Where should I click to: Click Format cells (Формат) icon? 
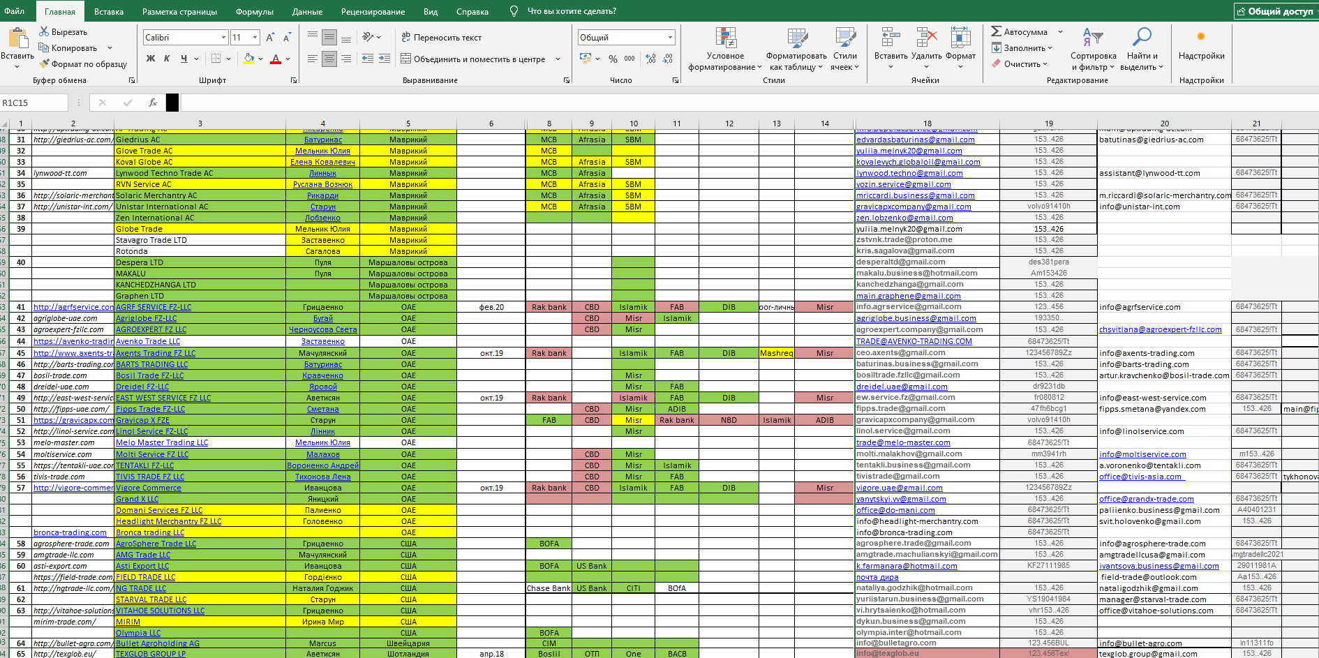point(960,38)
